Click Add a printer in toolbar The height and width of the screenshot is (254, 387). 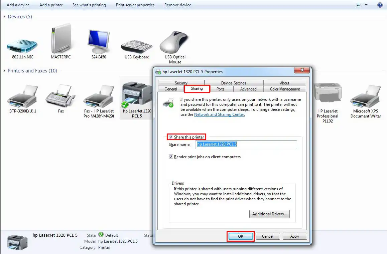point(51,5)
